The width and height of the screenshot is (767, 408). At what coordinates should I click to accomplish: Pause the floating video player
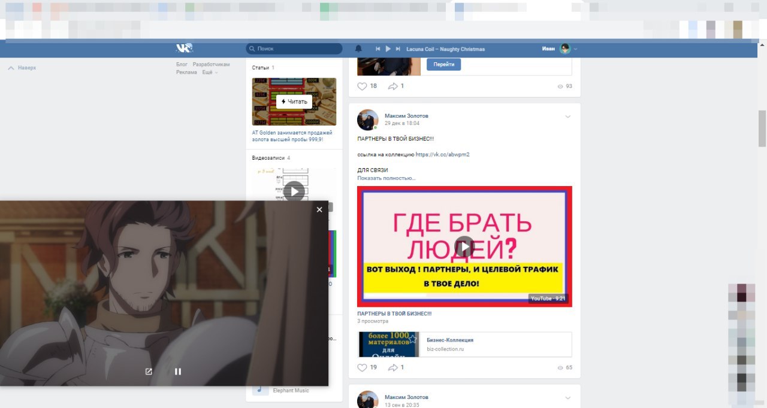178,372
